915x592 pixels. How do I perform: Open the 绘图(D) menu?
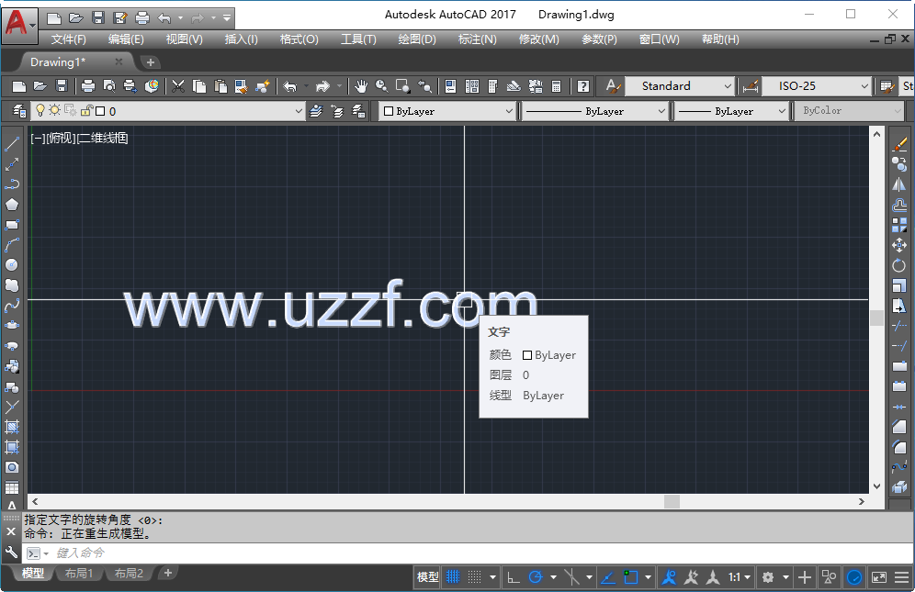[x=417, y=39]
